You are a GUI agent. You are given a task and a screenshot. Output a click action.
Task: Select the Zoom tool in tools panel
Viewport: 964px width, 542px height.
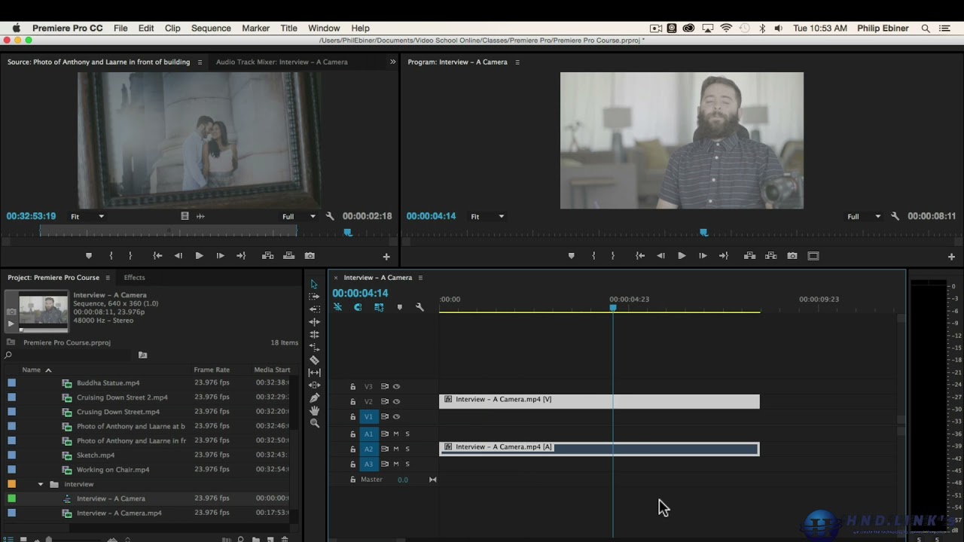click(x=315, y=423)
